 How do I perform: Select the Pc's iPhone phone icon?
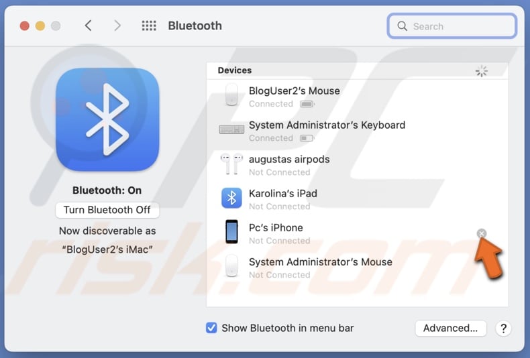(231, 232)
